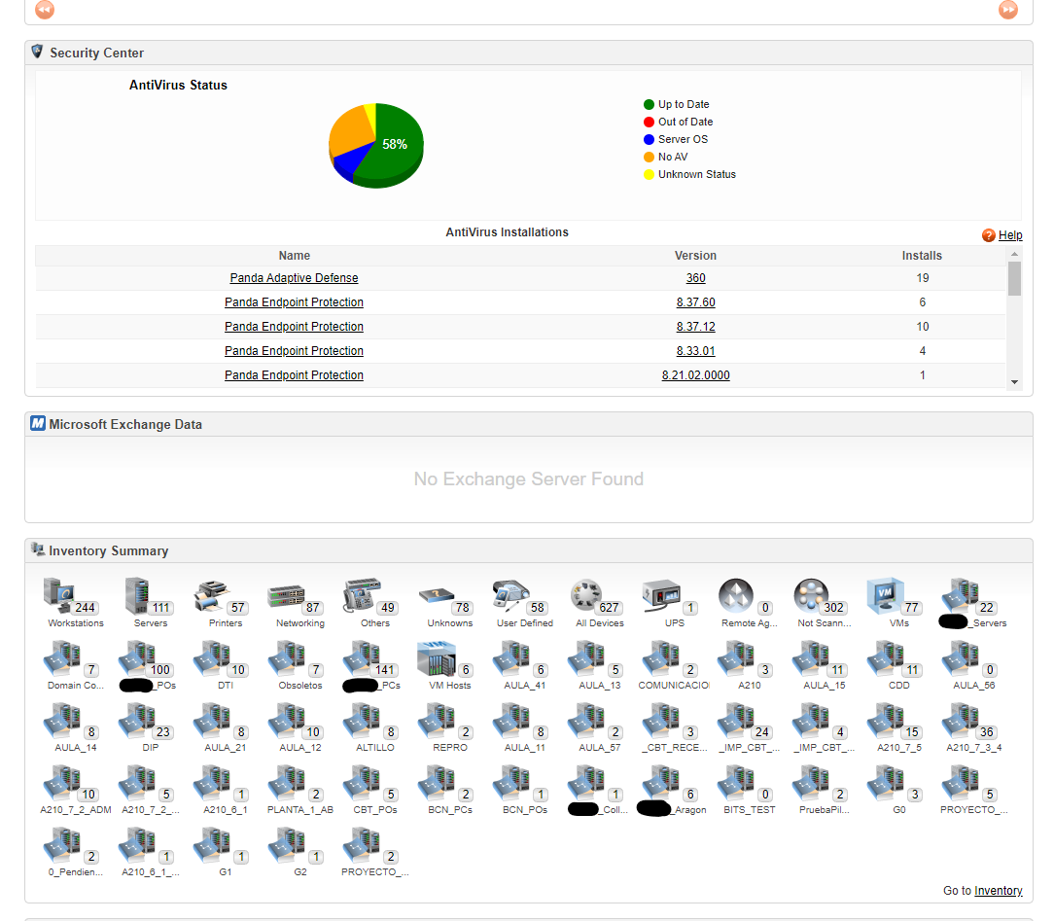This screenshot has width=1054, height=921.
Task: Click the 8.33.01 version link
Action: coord(696,351)
